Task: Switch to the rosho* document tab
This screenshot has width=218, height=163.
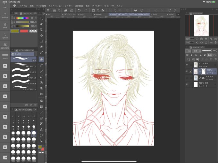Action: [x=171, y=14]
